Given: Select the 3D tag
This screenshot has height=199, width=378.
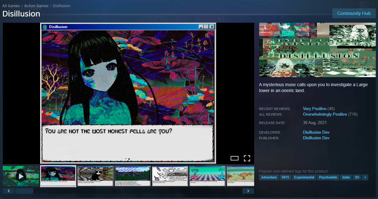Looking at the screenshot, I should coord(357,177).
